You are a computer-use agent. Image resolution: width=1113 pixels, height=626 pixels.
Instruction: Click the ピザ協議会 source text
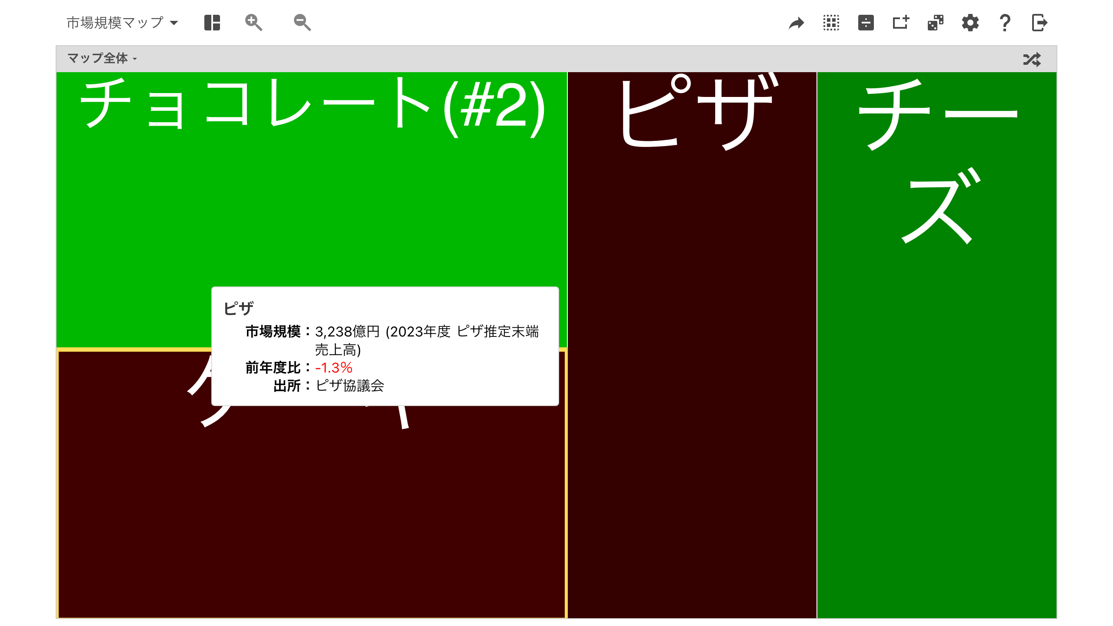[350, 386]
